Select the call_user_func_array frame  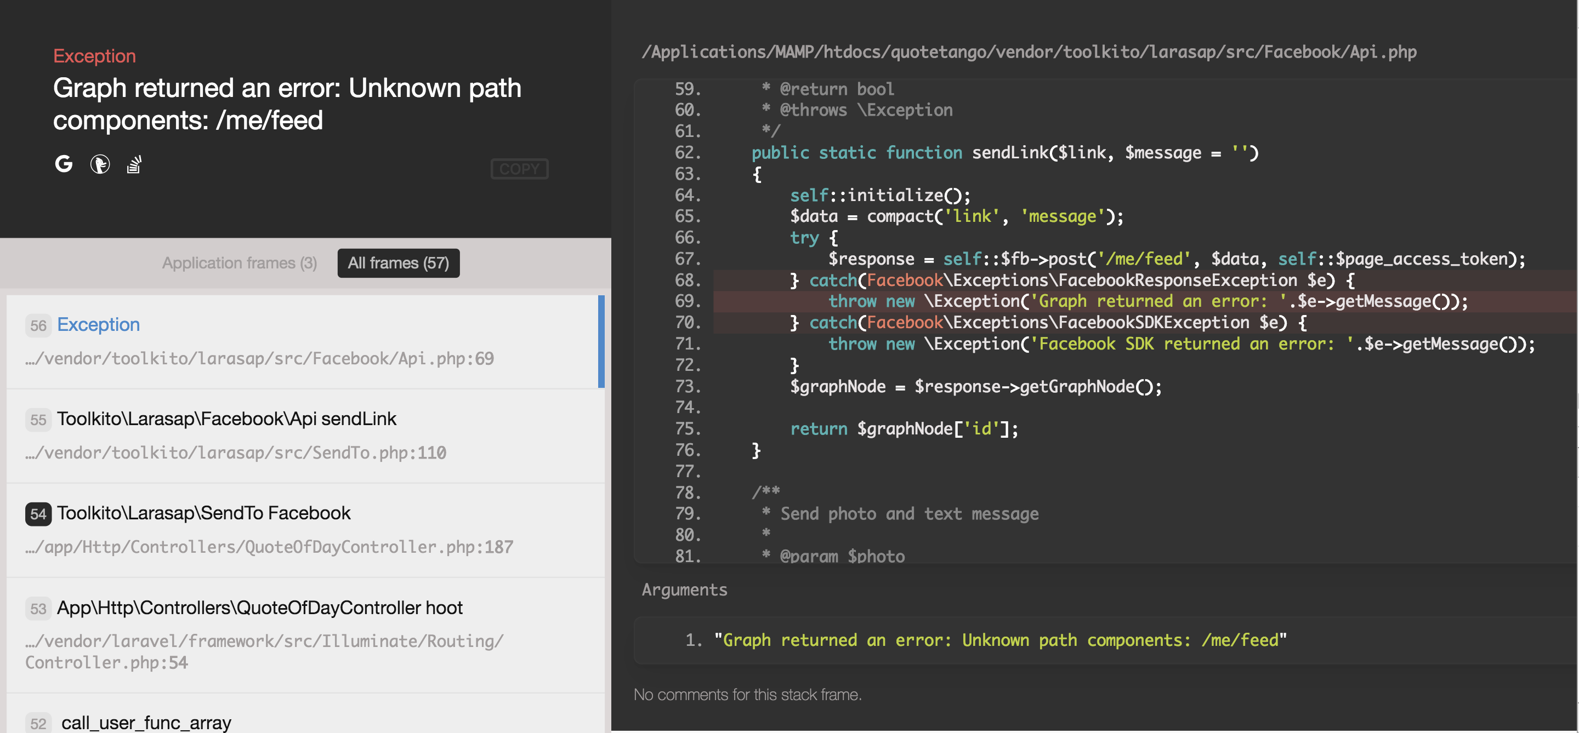click(146, 723)
